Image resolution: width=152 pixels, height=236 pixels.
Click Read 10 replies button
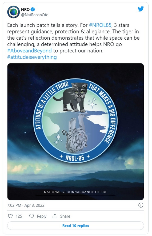(76, 226)
